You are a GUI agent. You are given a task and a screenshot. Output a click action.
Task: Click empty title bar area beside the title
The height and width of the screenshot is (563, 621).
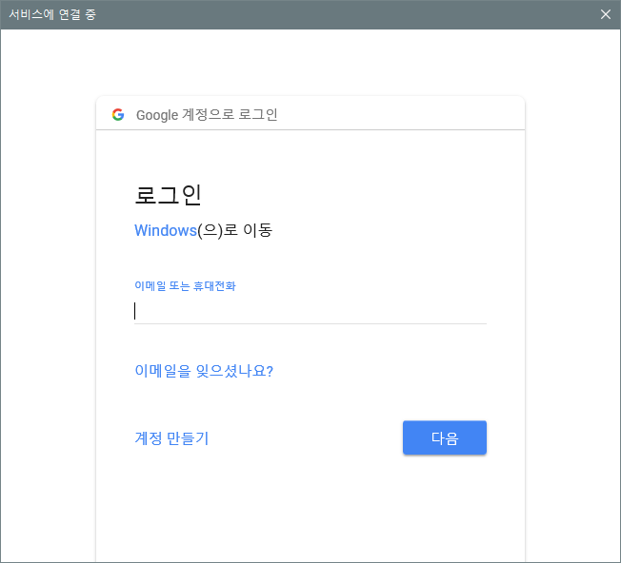point(345,14)
